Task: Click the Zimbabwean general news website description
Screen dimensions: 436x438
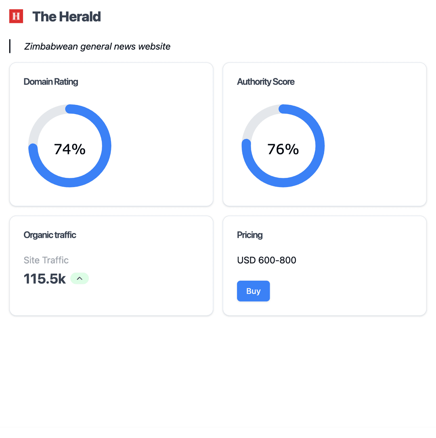Action: [97, 46]
